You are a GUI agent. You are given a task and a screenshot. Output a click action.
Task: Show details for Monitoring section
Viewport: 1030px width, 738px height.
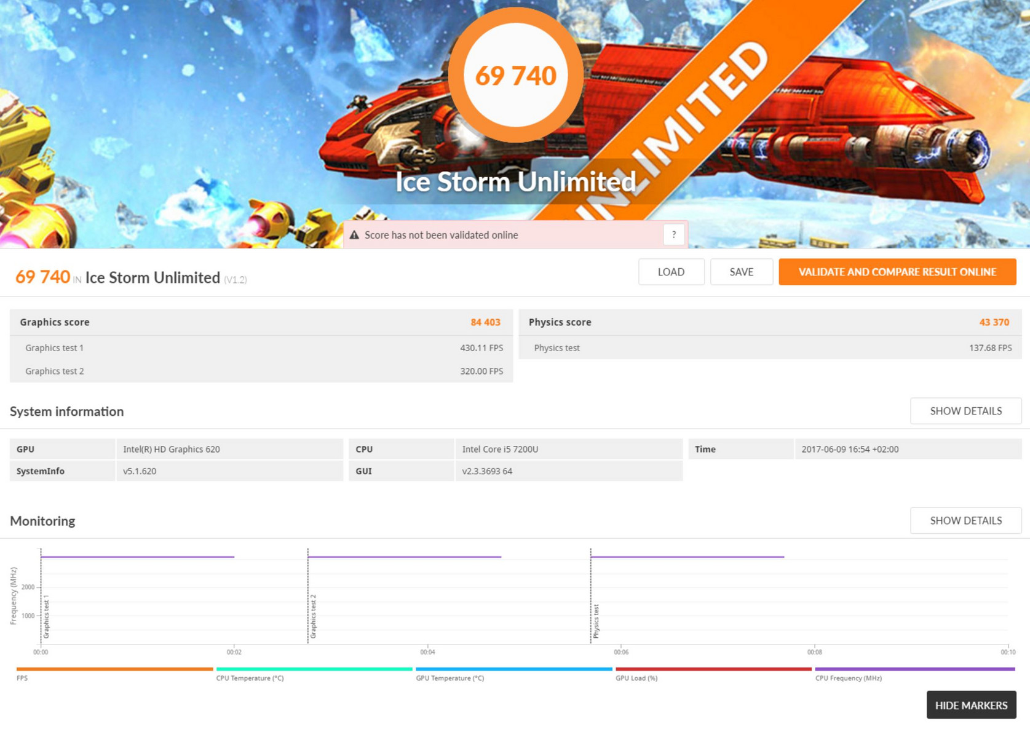click(965, 520)
